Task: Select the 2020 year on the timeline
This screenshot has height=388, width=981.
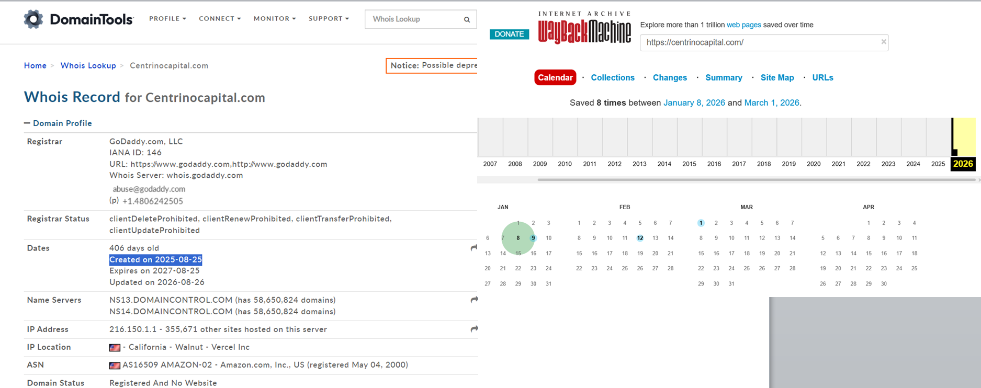Action: tap(814, 164)
